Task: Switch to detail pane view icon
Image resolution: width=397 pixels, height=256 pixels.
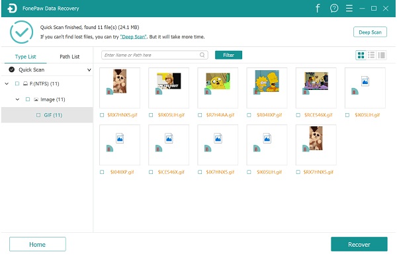Action: [382, 55]
